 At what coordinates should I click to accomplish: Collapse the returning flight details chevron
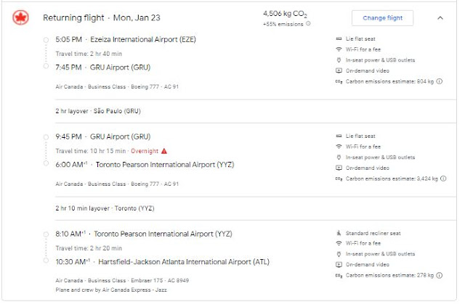click(x=440, y=18)
